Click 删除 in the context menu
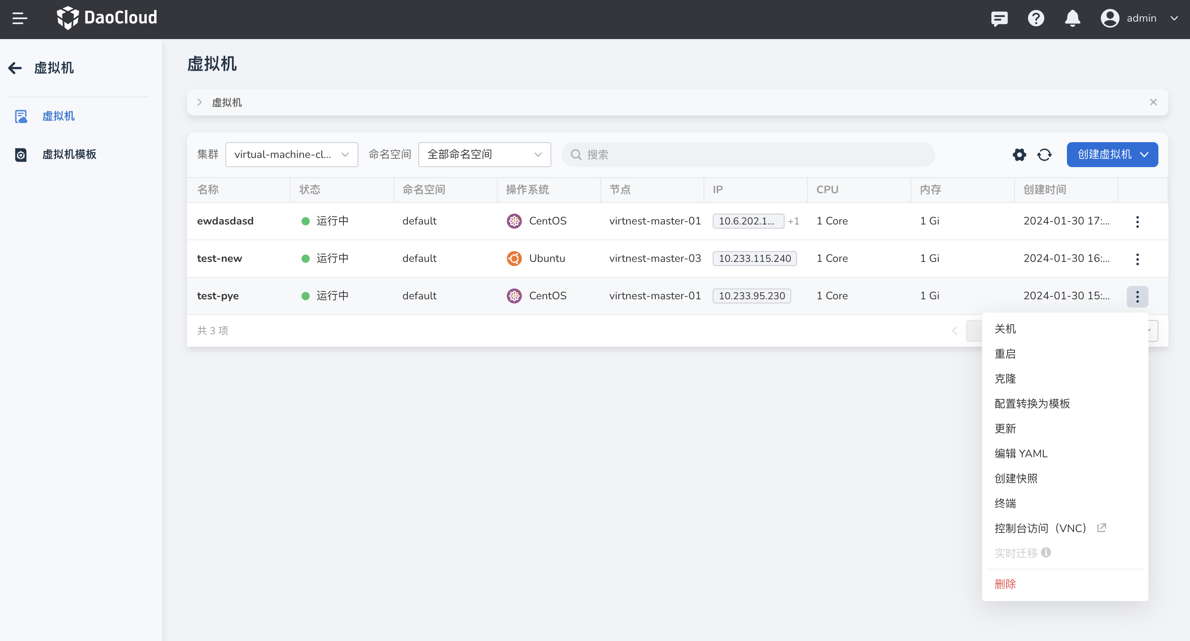1190x641 pixels. (x=1005, y=584)
